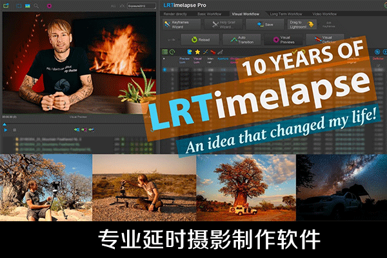
Task: Open the Video Workflow tab
Action: (x=324, y=14)
